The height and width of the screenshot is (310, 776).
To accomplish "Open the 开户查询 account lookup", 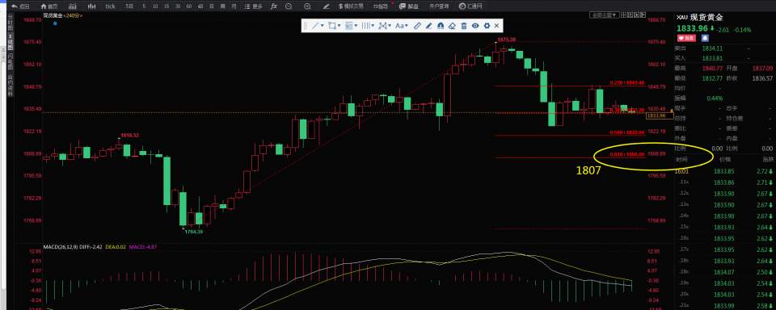I will pos(439,6).
